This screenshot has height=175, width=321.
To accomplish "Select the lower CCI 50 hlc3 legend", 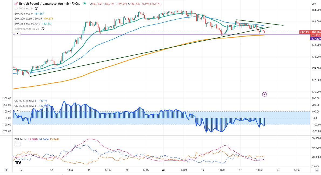I will [25, 106].
